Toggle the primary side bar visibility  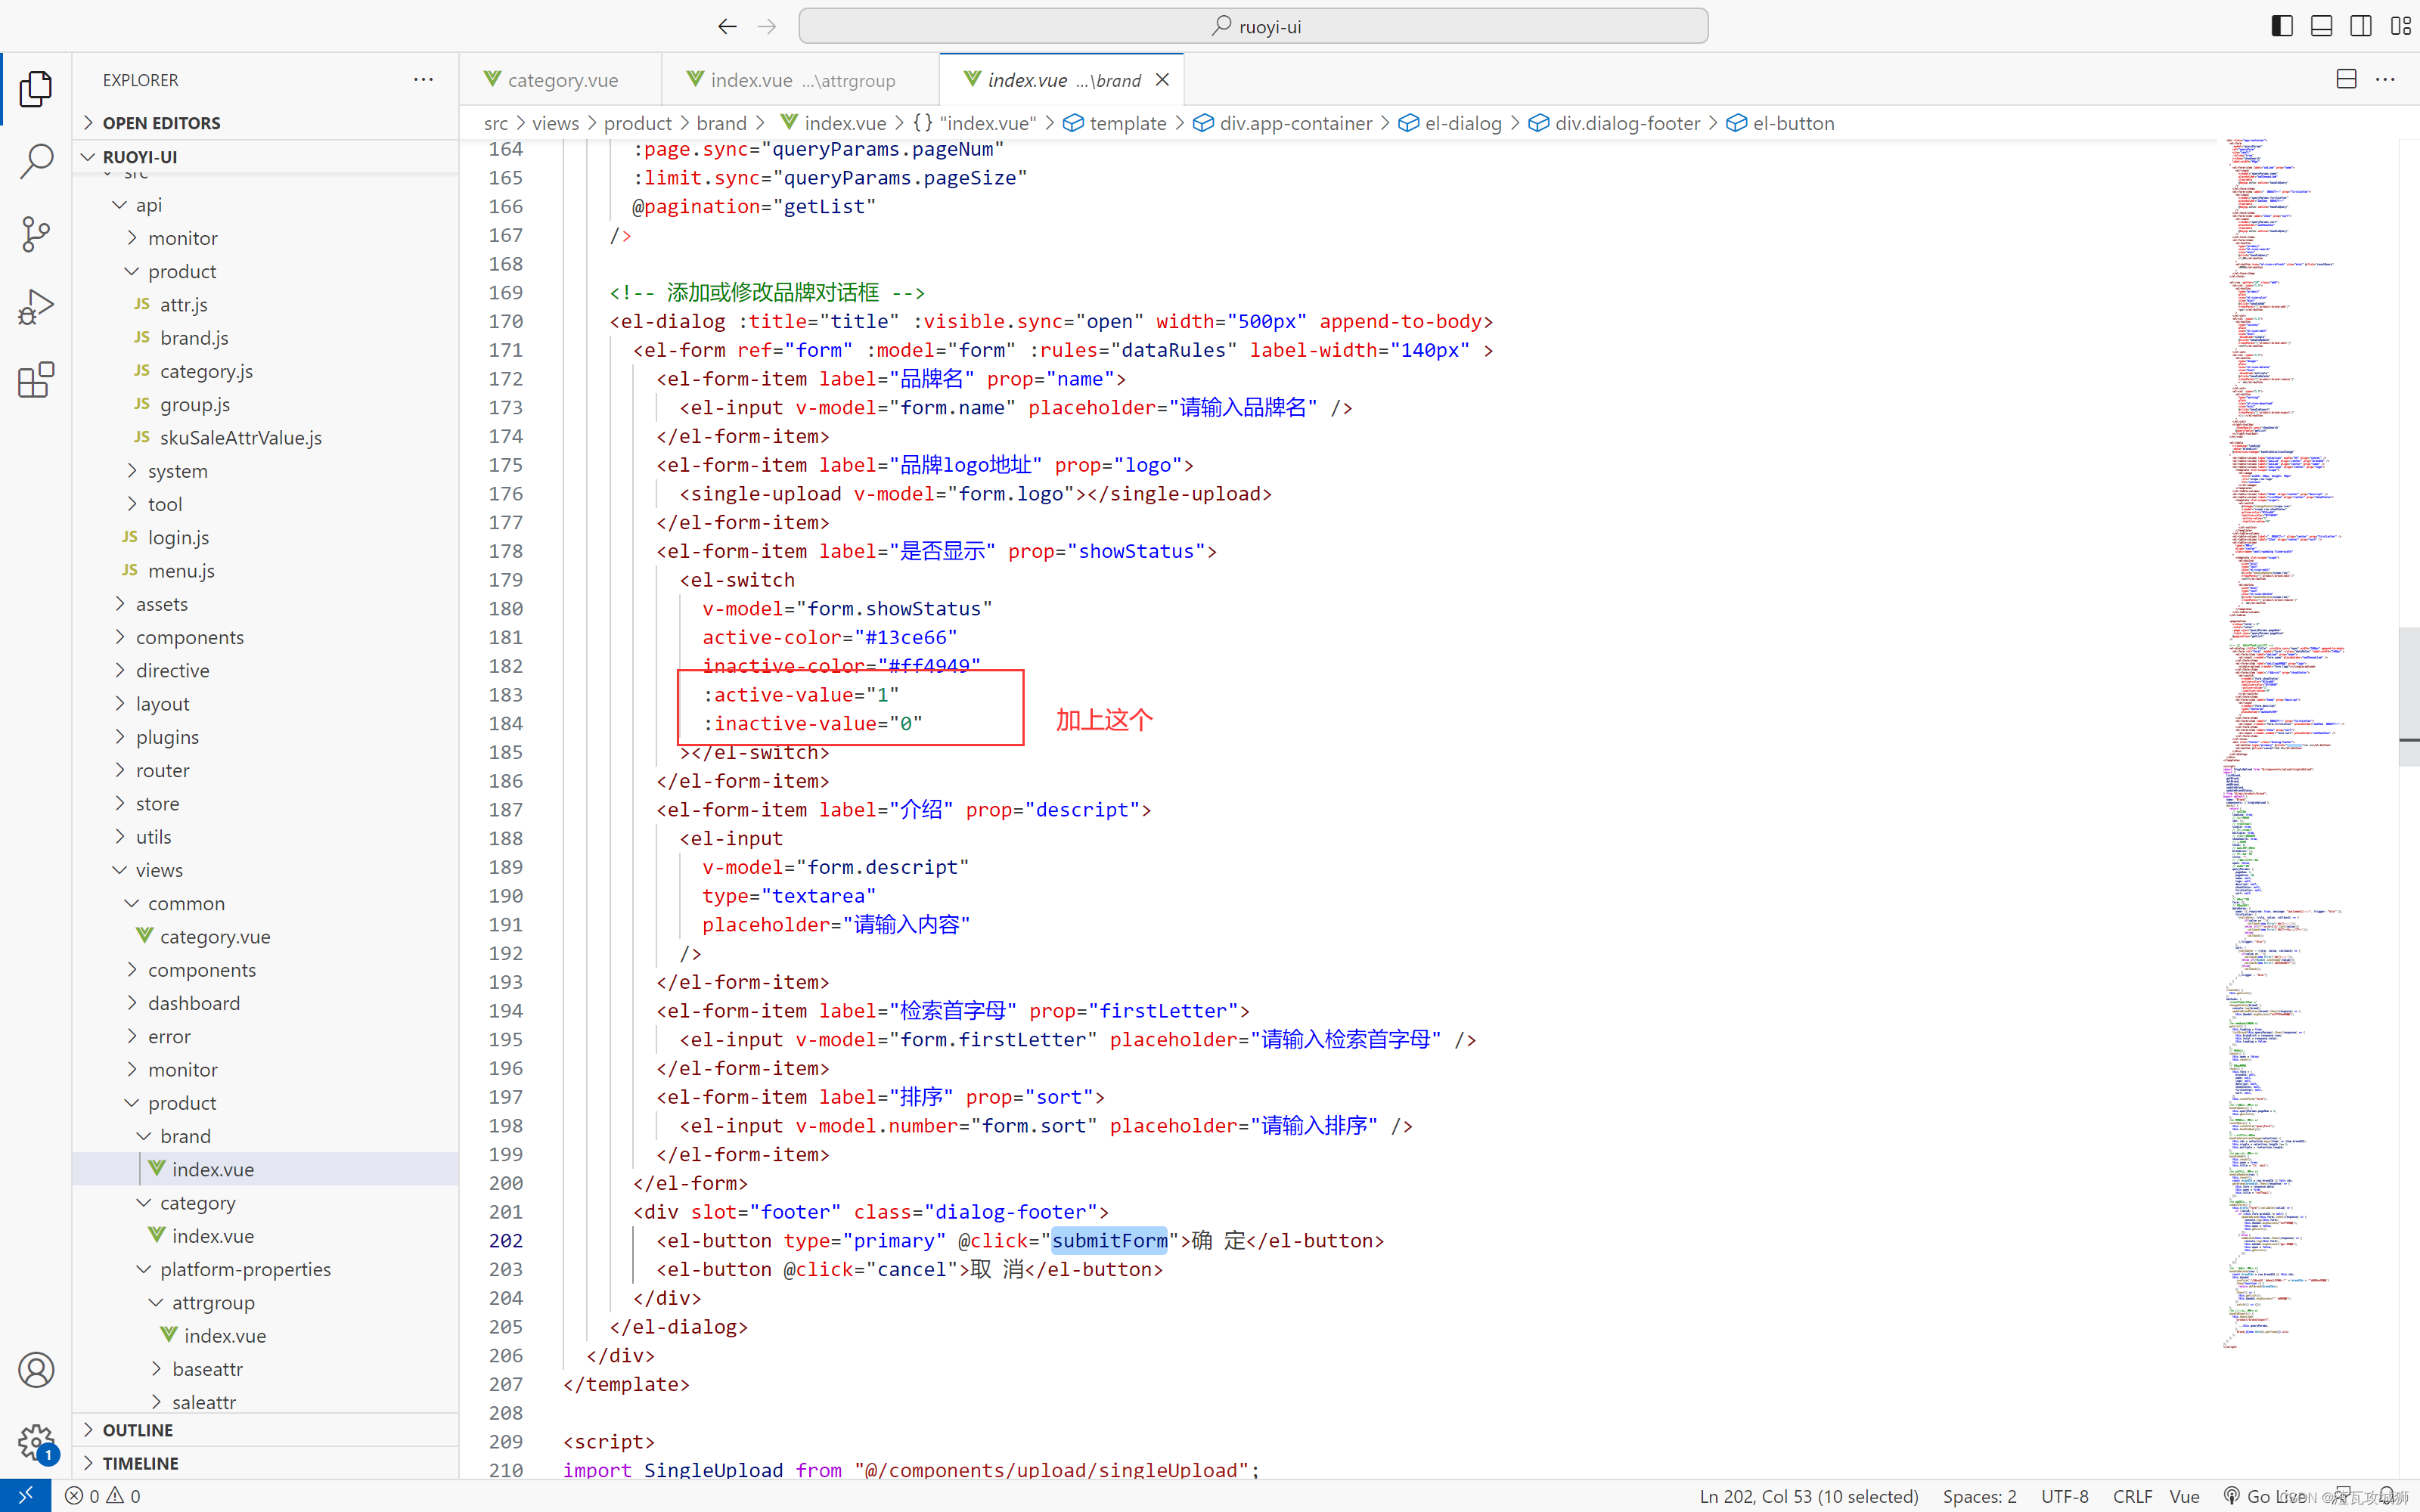pyautogui.click(x=2281, y=26)
